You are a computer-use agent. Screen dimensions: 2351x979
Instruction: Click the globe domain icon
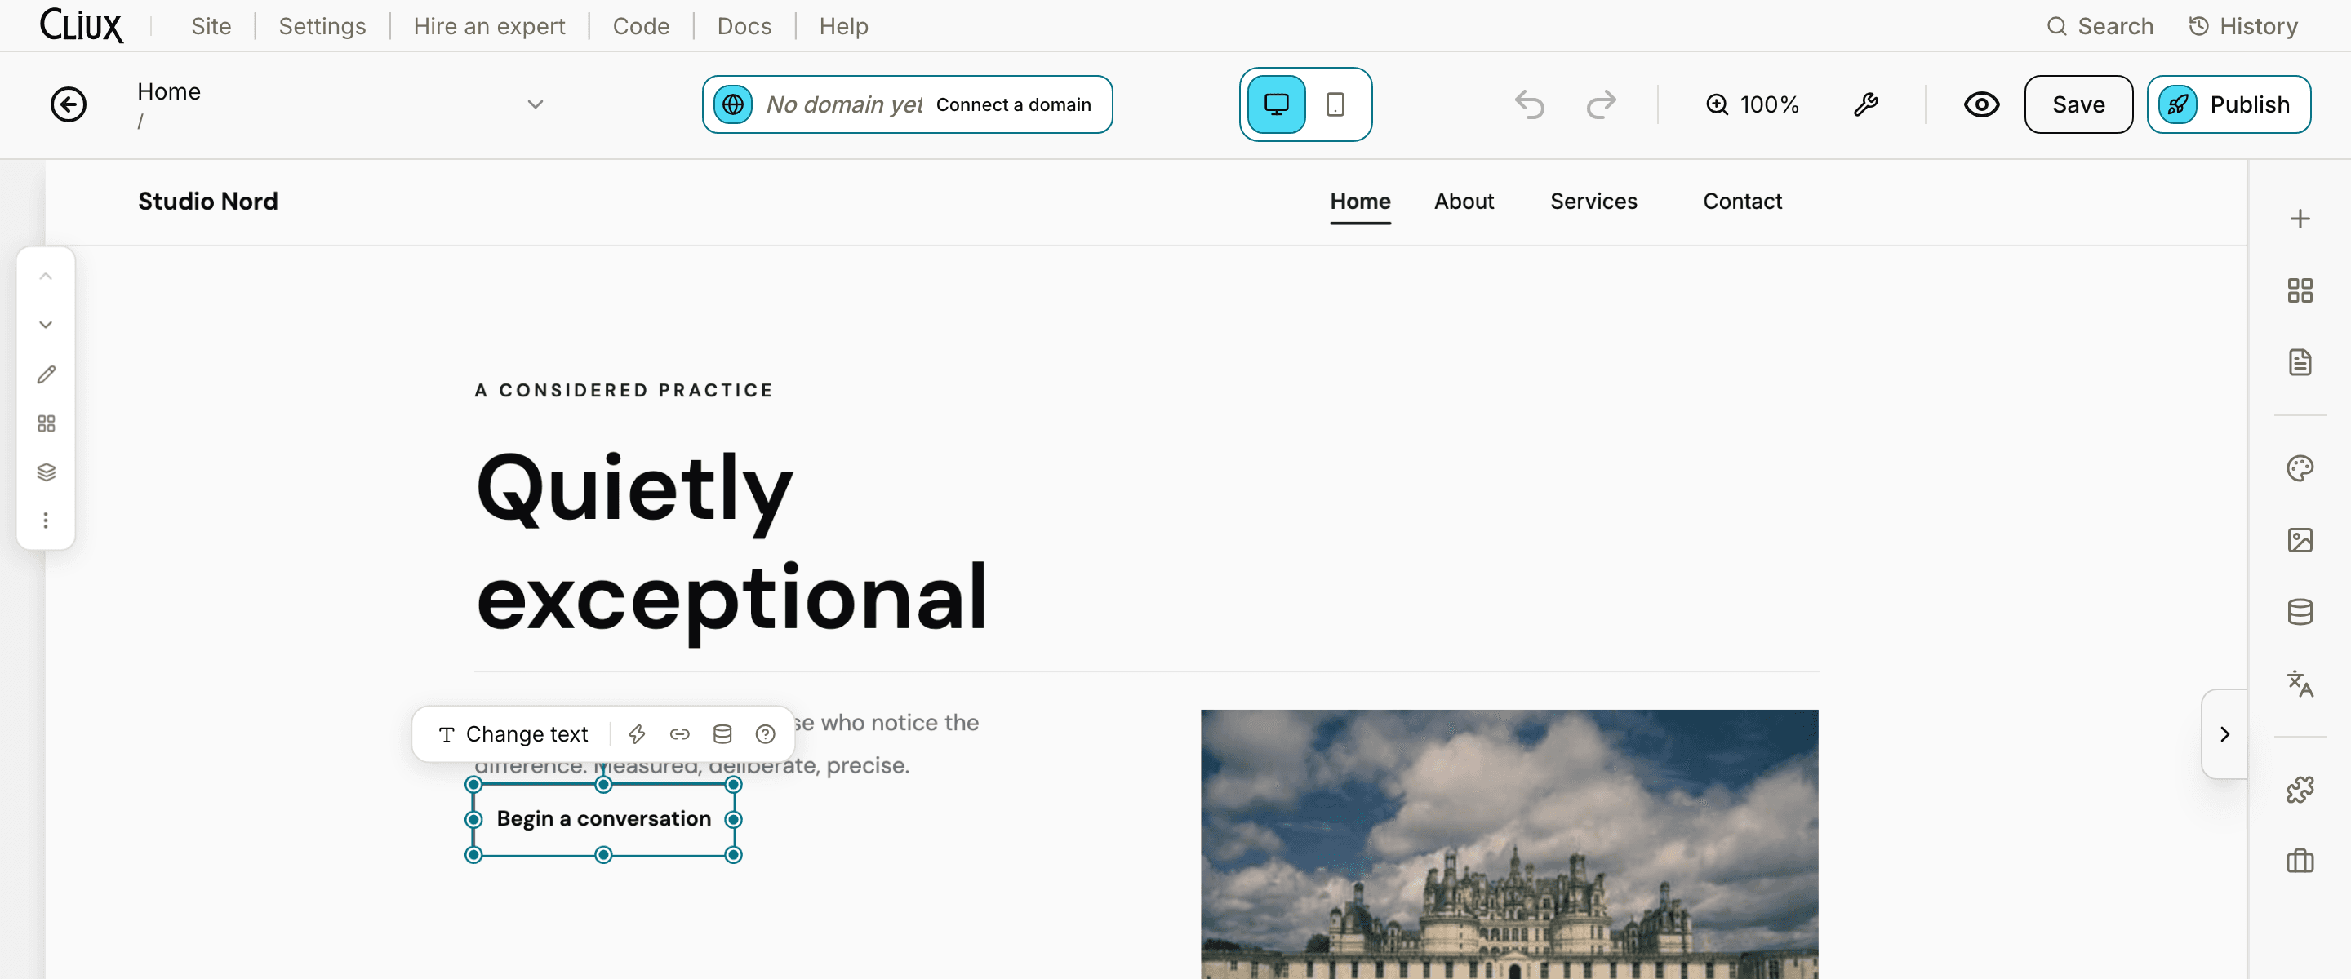point(733,104)
